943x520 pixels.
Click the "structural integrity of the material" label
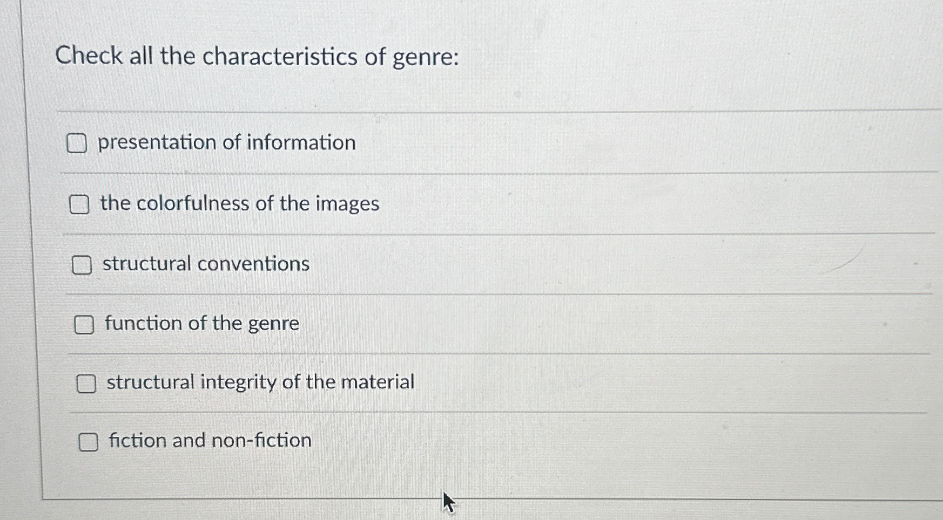click(x=259, y=382)
